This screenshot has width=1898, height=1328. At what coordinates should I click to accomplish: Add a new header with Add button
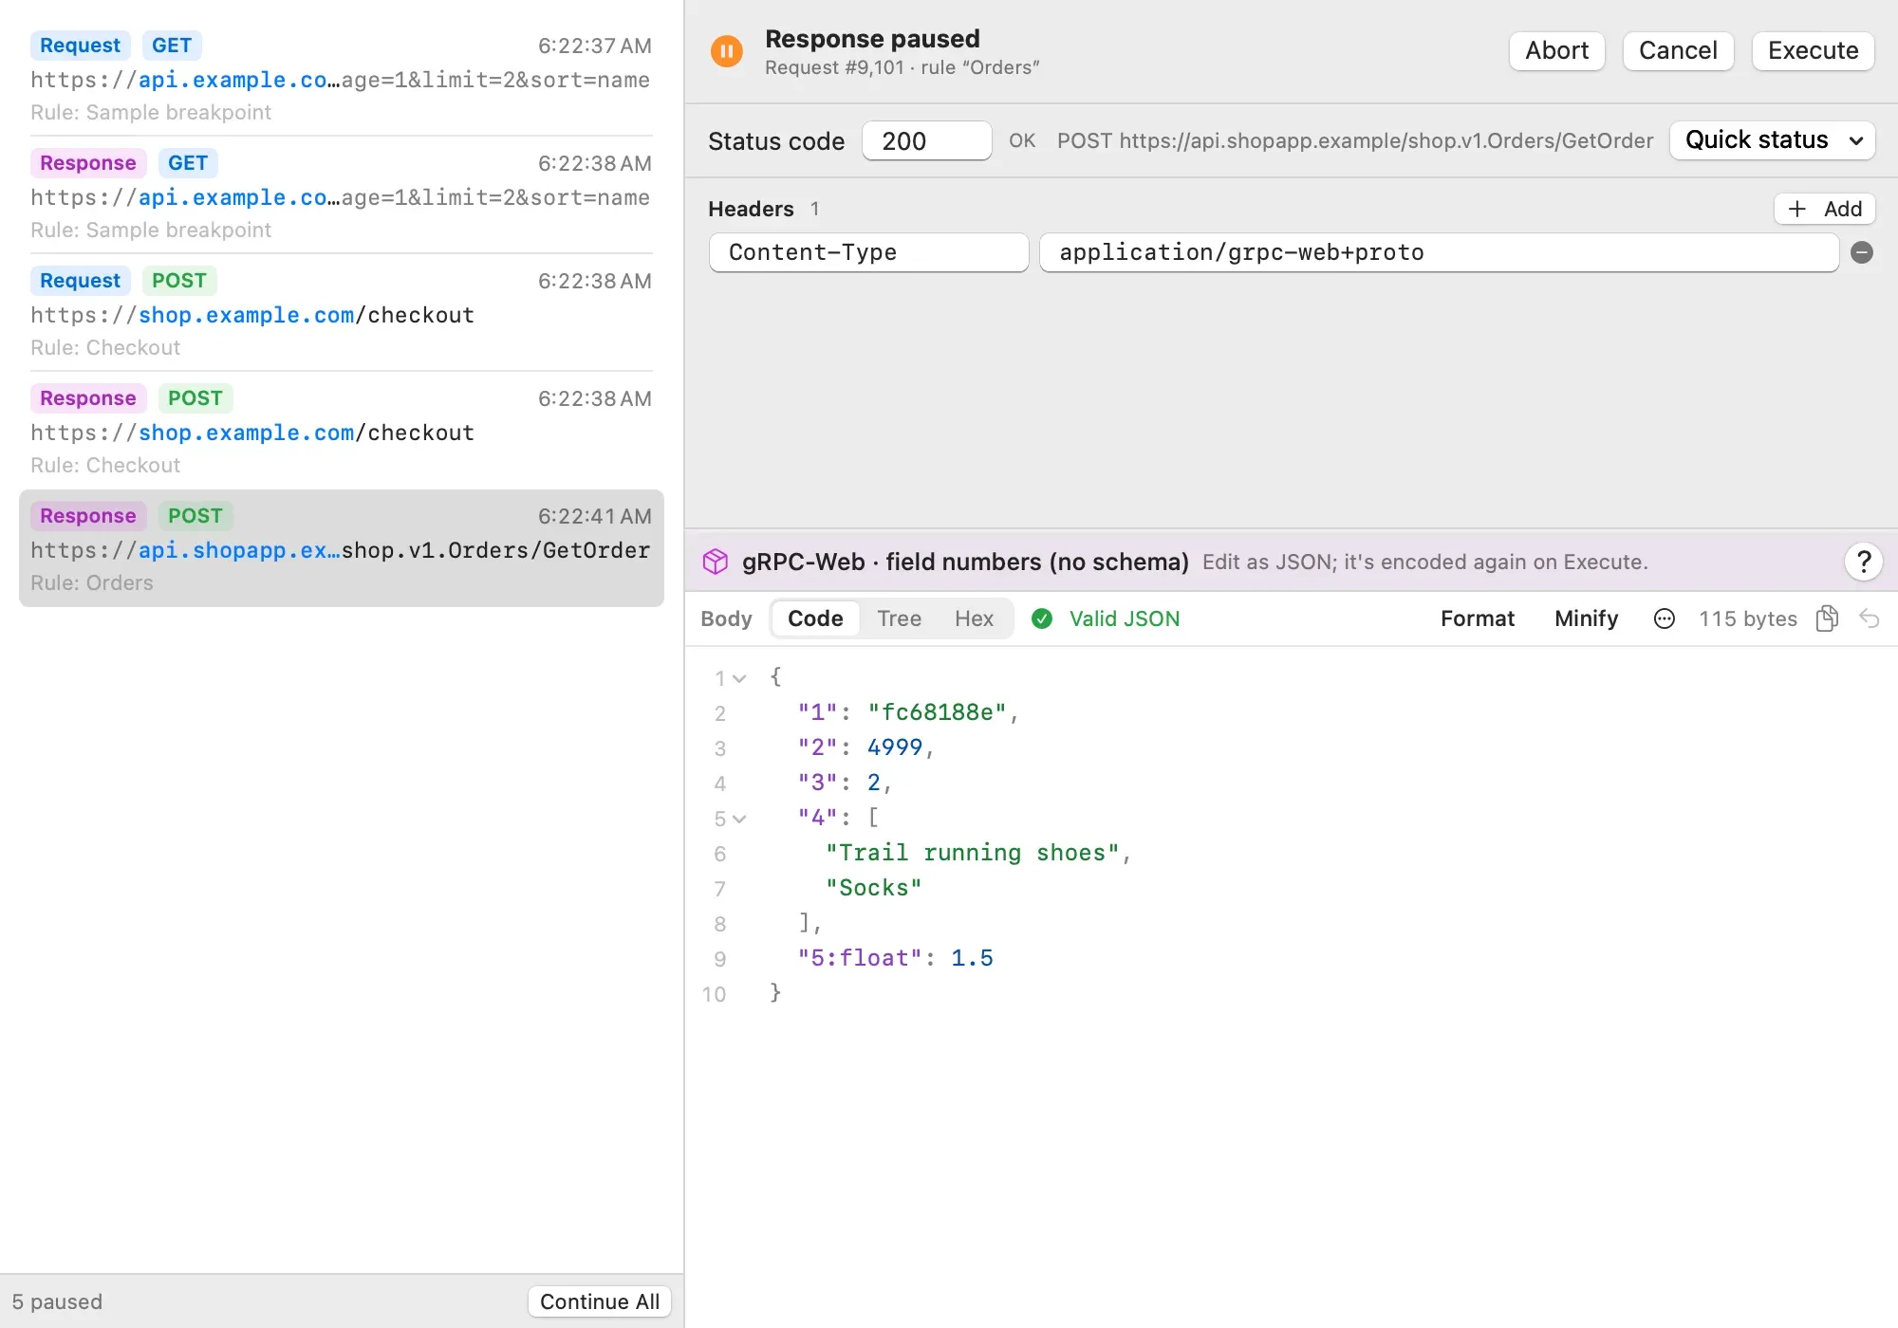tap(1824, 209)
